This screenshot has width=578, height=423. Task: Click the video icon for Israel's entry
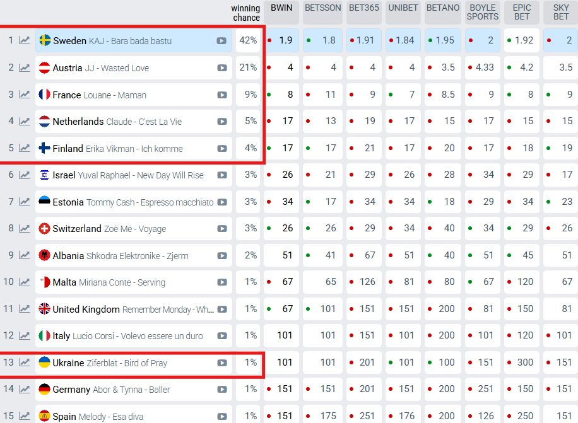point(222,175)
